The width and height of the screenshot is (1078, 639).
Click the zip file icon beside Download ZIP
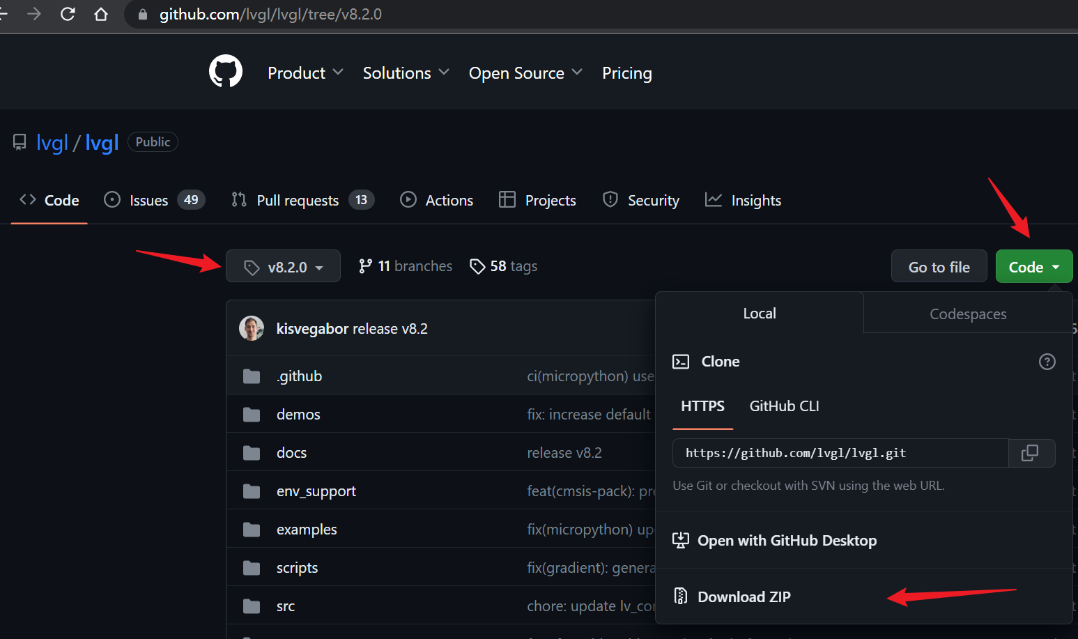click(681, 596)
